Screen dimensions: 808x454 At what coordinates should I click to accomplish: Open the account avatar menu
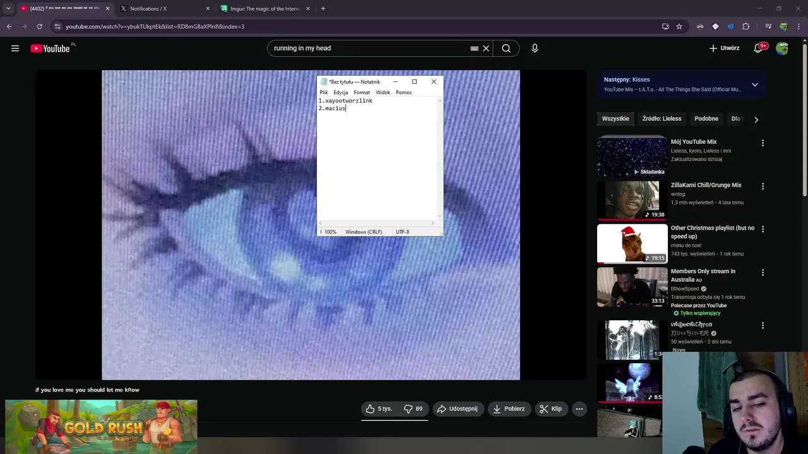[x=782, y=48]
